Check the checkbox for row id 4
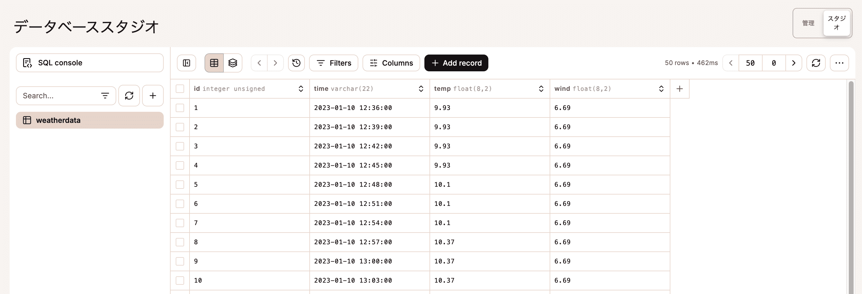Image resolution: width=862 pixels, height=294 pixels. [180, 165]
